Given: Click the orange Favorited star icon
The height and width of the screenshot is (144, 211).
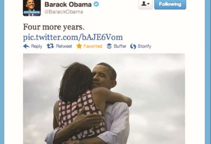Looking at the screenshot, I should pyautogui.click(x=79, y=46).
